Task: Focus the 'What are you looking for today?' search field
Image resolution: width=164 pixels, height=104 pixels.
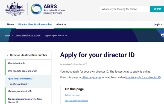Action: (x=125, y=9)
